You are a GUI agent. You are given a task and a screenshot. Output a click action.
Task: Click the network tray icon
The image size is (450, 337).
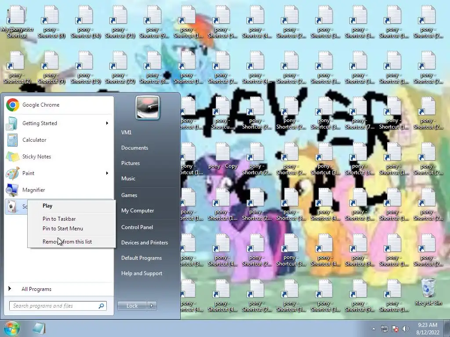click(x=384, y=329)
